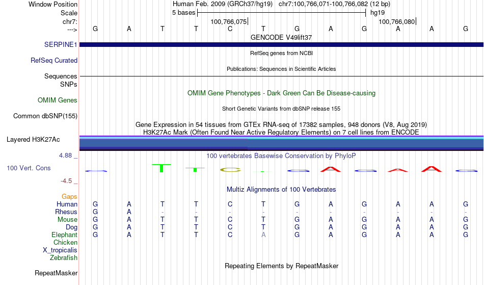Viewport: 484px width, 285px height.
Task: Click the hg19 label beside the scale bar
Action: [x=378, y=13]
